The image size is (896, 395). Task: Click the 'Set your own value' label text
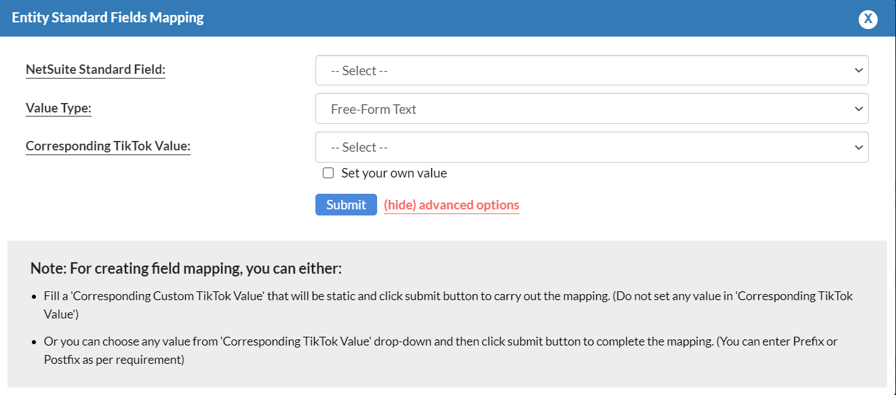(x=394, y=173)
